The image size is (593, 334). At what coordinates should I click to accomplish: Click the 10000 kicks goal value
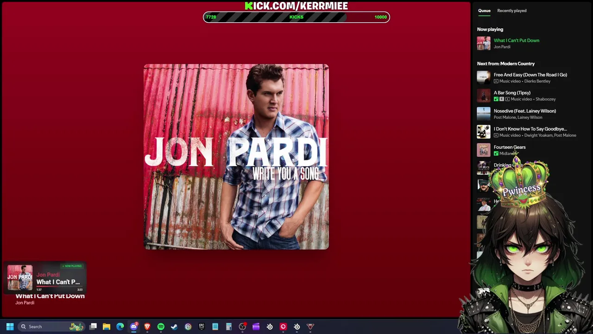pyautogui.click(x=380, y=17)
